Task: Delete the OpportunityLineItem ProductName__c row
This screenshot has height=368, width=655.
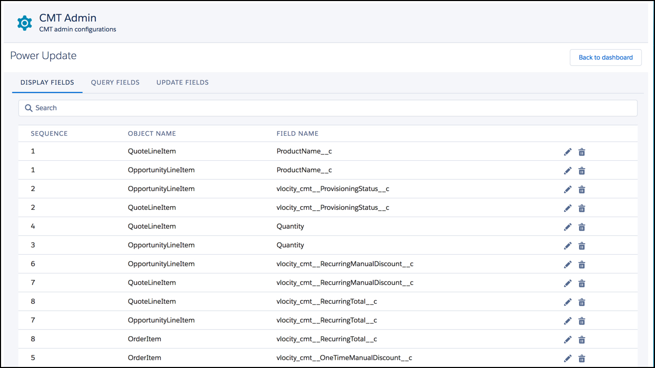Action: 582,171
